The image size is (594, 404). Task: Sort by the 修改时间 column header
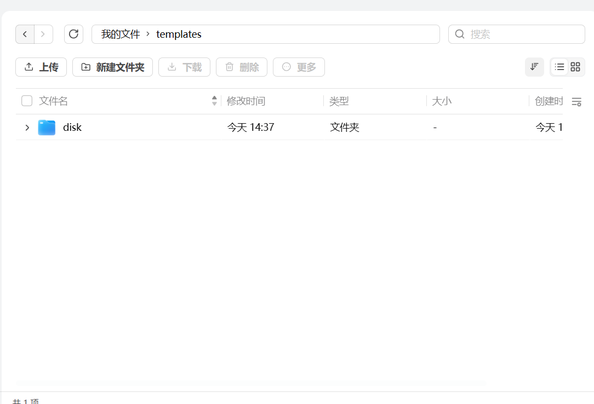coord(246,101)
